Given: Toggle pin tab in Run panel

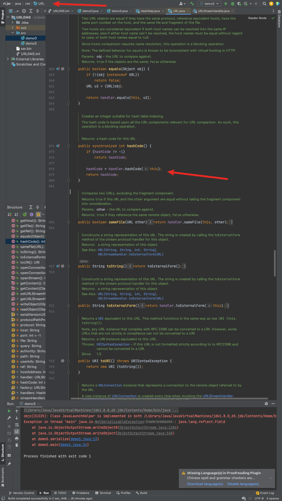Looking at the screenshot, I should click(x=9, y=464).
